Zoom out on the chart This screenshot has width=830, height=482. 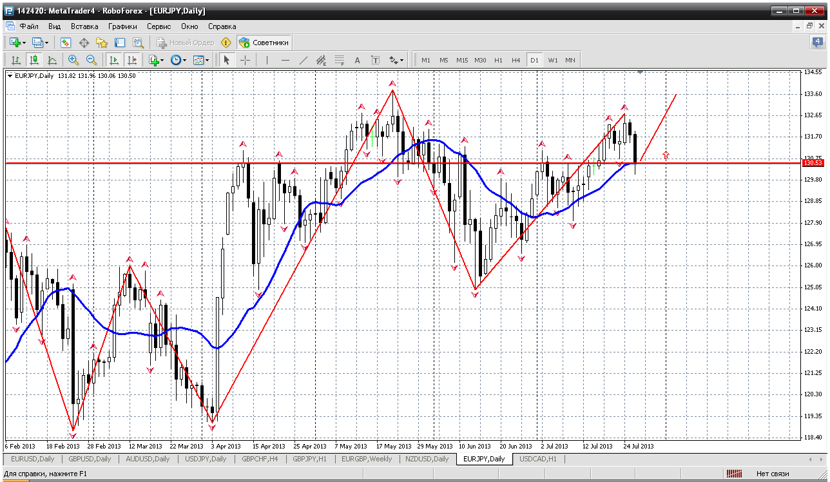click(92, 60)
